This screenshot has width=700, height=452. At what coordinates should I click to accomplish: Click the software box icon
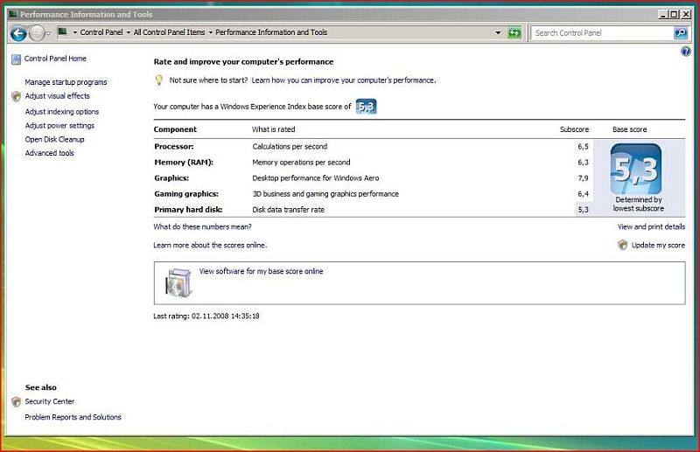179,282
